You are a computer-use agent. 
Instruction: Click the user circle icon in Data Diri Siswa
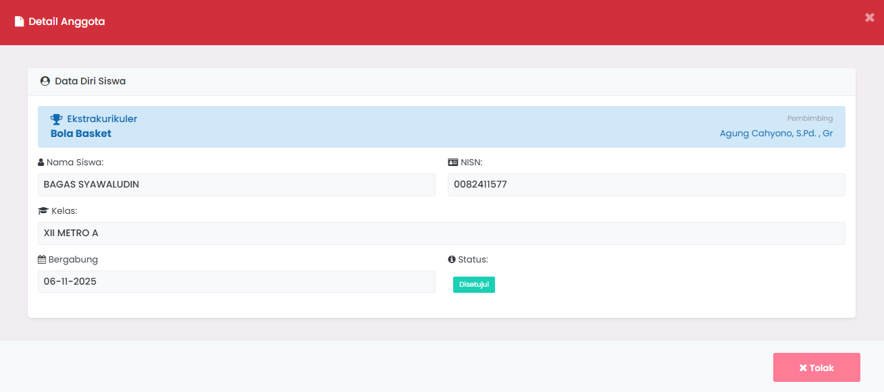pyautogui.click(x=45, y=81)
